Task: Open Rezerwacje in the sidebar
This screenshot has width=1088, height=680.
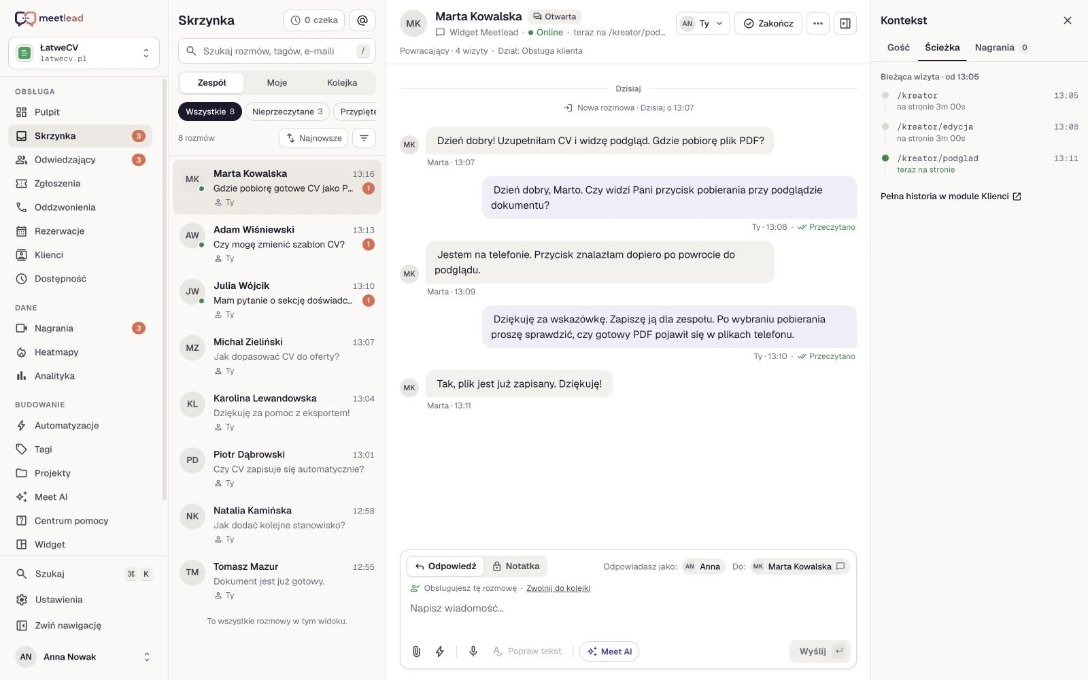Action: (x=80, y=231)
